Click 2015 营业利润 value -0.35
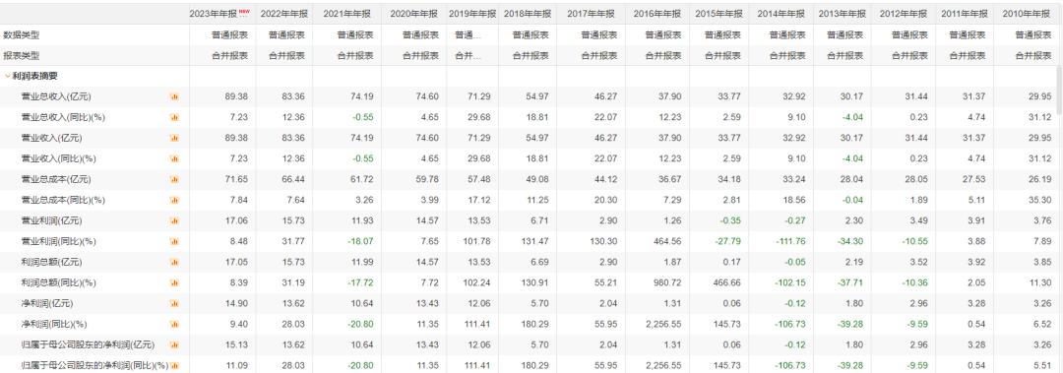 tap(730, 221)
